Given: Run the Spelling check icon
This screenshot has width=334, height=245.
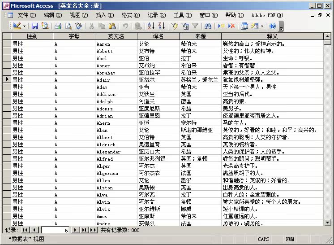Looking at the screenshot, I should (79, 26).
